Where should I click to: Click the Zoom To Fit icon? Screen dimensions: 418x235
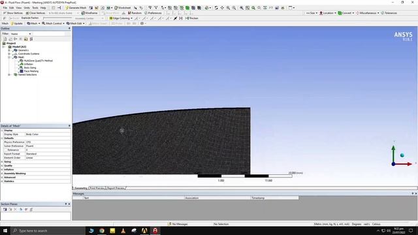click(242, 8)
